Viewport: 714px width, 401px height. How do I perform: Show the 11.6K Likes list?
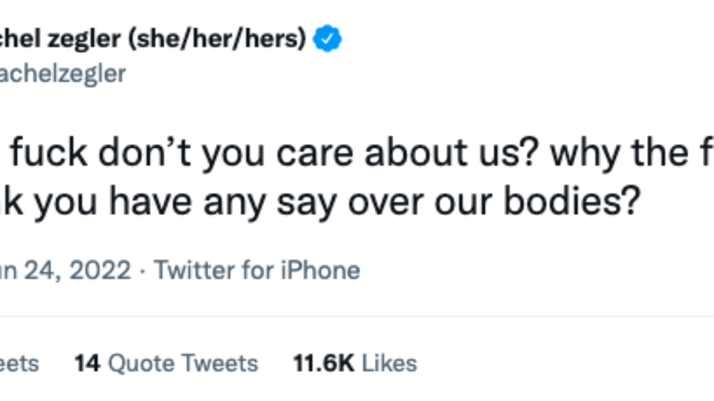coord(355,363)
